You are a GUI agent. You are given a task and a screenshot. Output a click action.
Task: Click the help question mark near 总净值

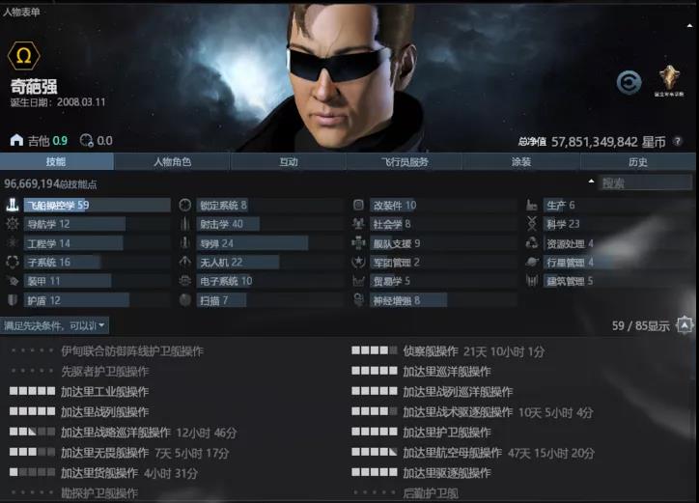tap(678, 141)
